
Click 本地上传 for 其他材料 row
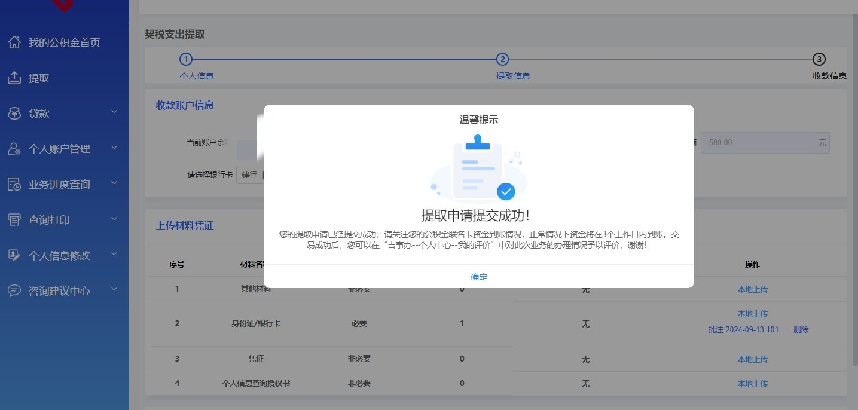pos(752,289)
